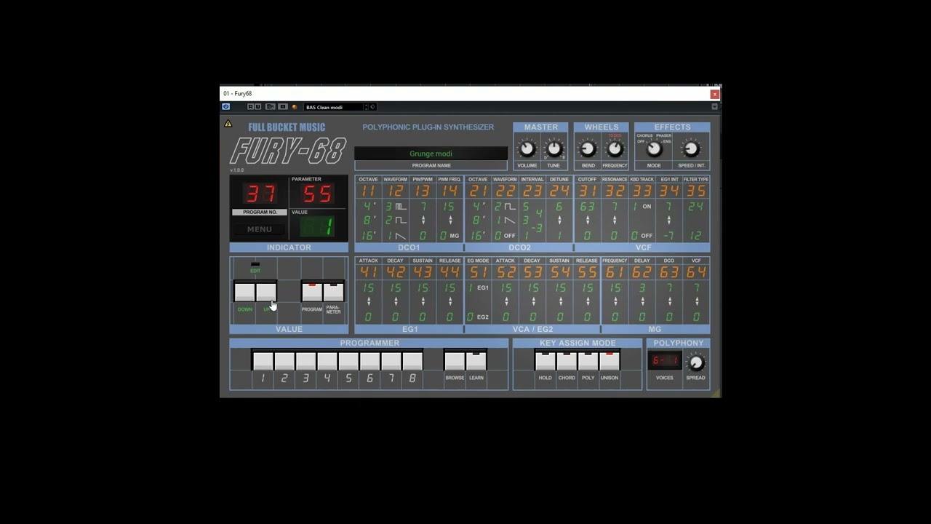Click the Read automation R icon

click(x=250, y=107)
